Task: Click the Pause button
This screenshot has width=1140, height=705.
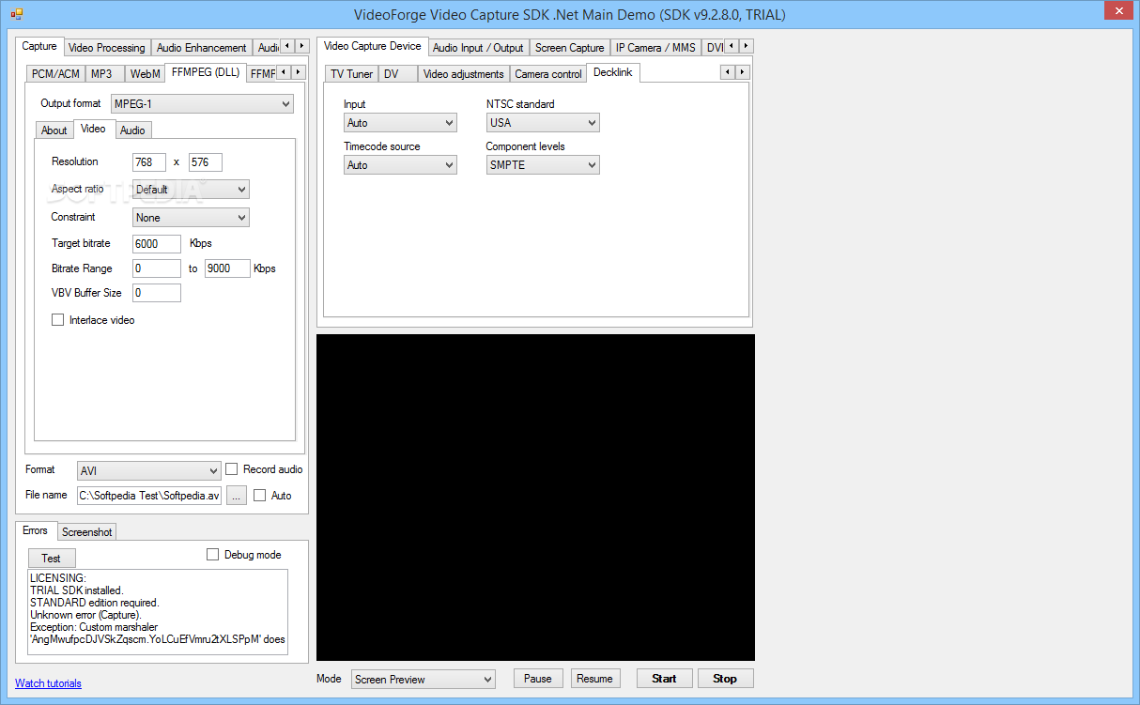Action: [x=538, y=679]
